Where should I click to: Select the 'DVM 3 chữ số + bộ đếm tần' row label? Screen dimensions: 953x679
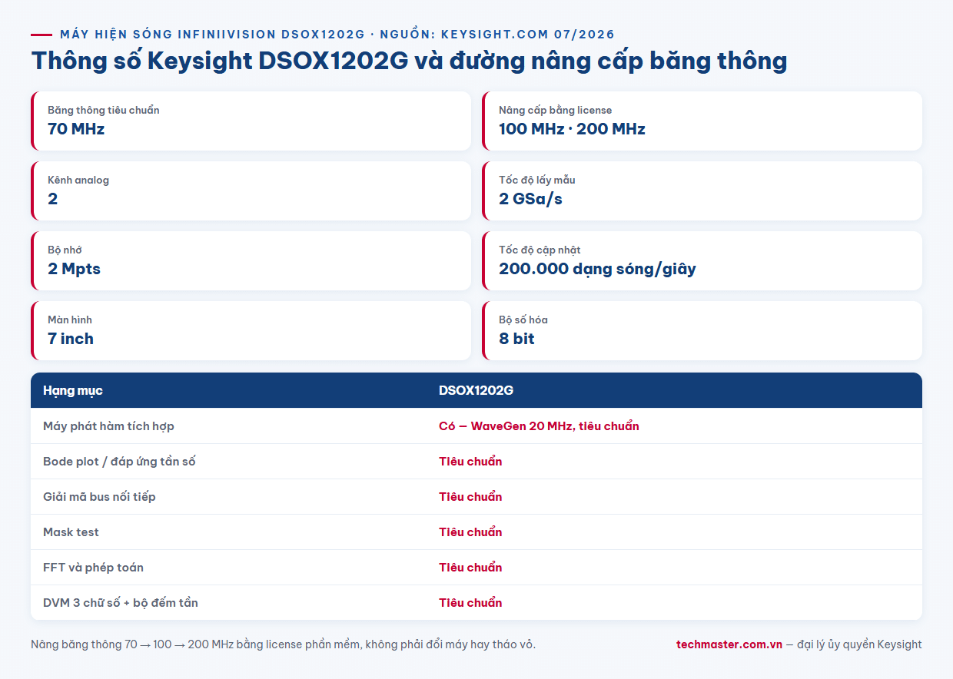click(x=121, y=602)
